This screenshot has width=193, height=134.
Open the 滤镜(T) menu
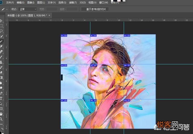click(73, 3)
